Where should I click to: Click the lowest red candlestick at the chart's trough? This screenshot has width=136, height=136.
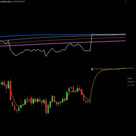(46, 107)
